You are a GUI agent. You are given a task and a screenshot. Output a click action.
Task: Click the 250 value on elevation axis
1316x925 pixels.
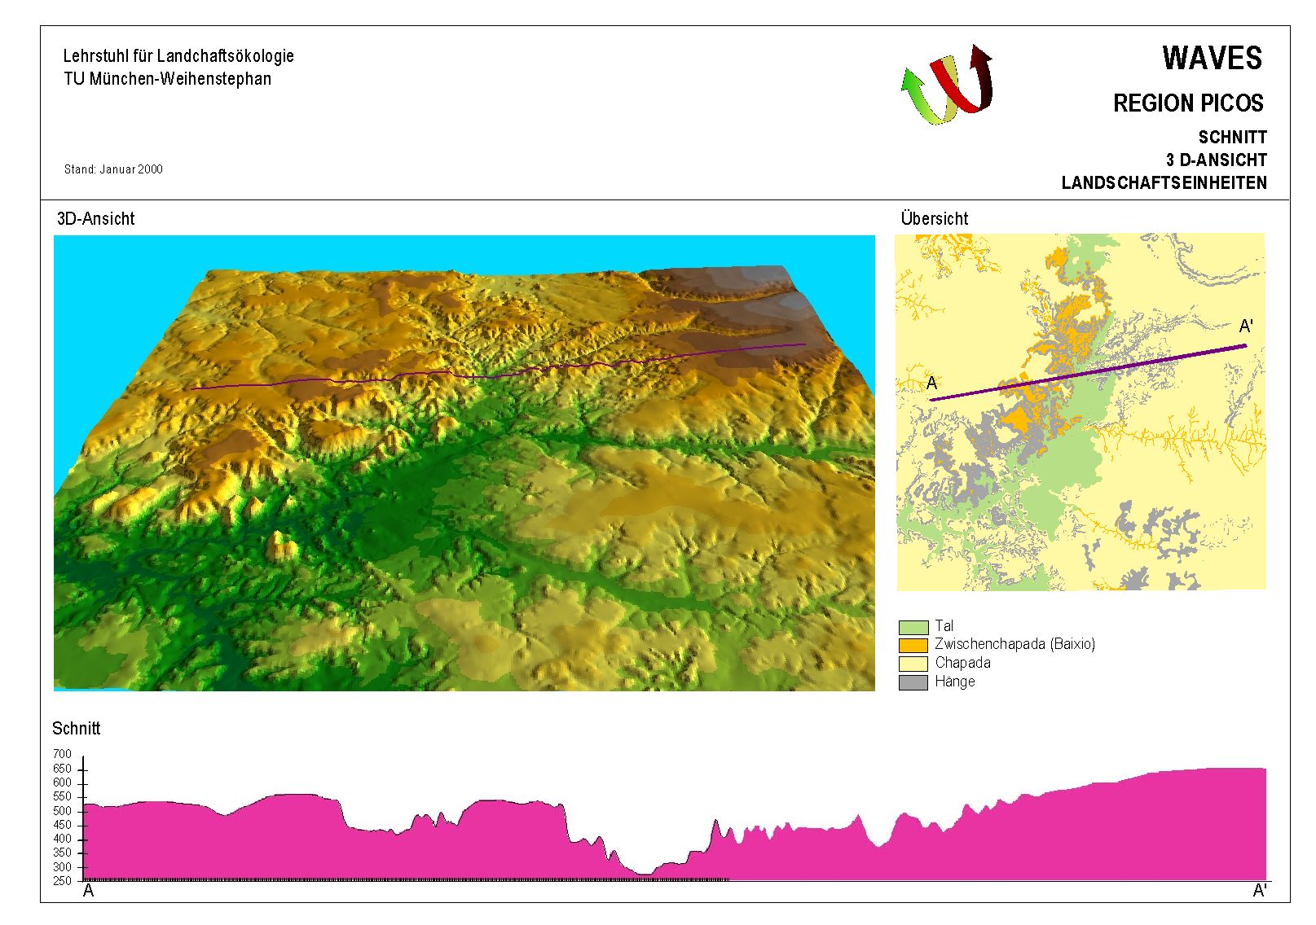click(x=63, y=881)
